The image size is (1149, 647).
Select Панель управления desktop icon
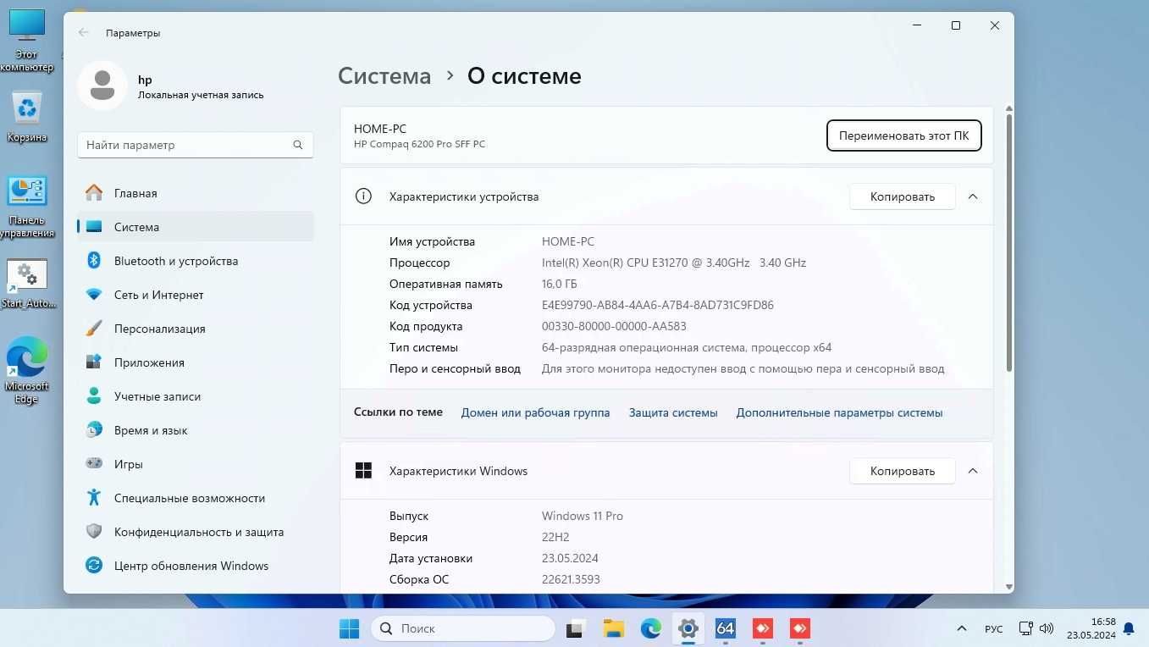27,207
